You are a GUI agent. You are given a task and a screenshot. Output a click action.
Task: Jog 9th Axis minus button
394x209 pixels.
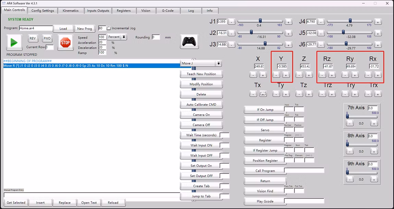pos(350,179)
